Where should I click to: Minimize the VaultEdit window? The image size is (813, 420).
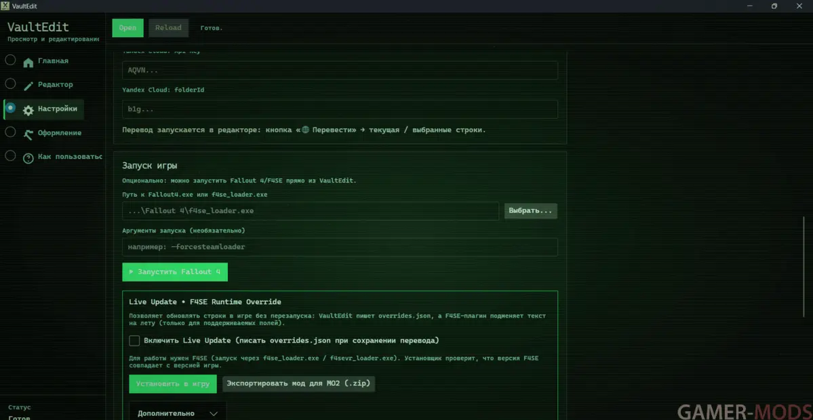pos(750,6)
